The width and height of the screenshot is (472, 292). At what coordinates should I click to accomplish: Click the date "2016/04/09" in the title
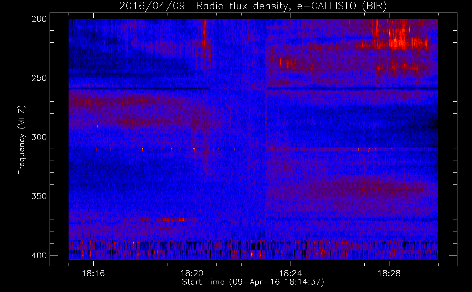pos(152,6)
